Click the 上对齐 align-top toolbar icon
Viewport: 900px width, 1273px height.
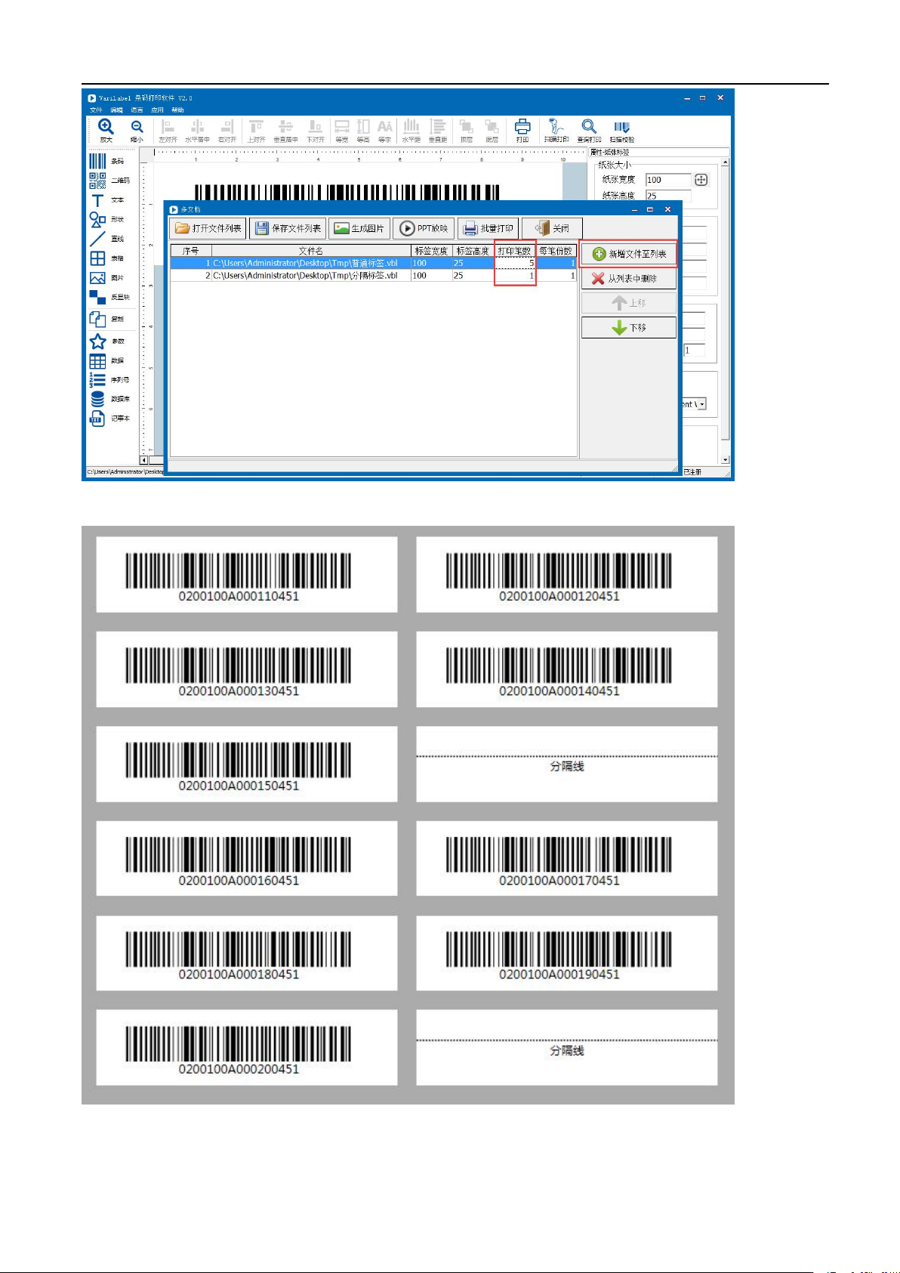[257, 127]
